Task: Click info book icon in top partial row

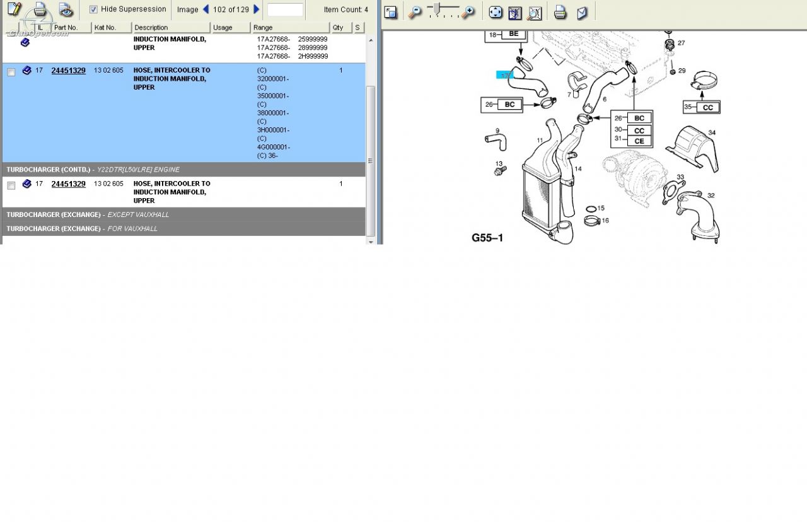Action: tap(25, 42)
